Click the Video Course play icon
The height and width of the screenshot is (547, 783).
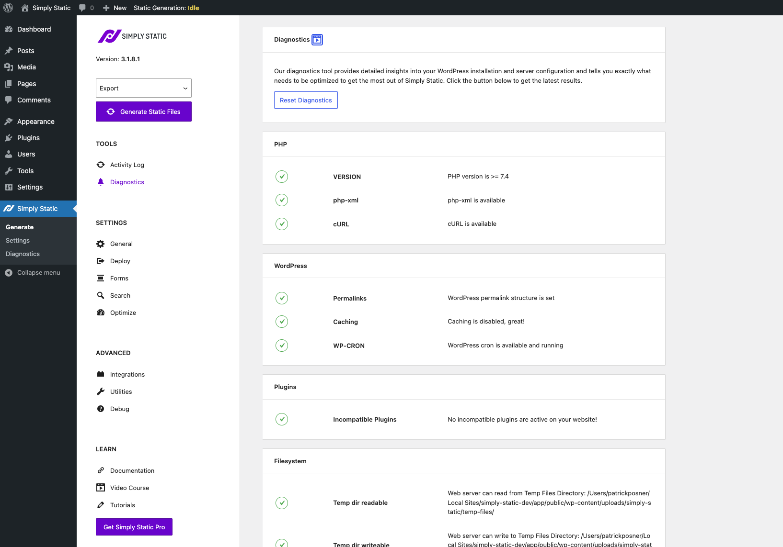pyautogui.click(x=101, y=488)
